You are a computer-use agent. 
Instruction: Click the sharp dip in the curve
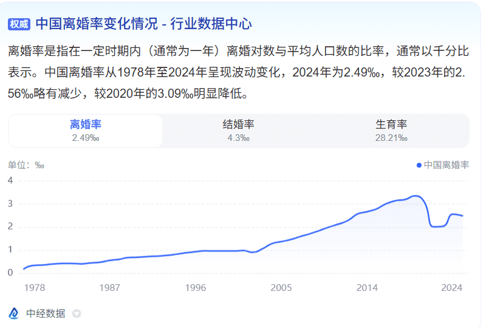point(434,226)
